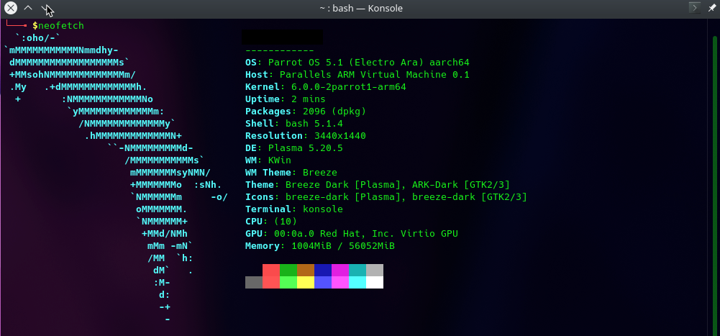Click the dark gray color block
This screenshot has width=720, height=336.
(254, 282)
